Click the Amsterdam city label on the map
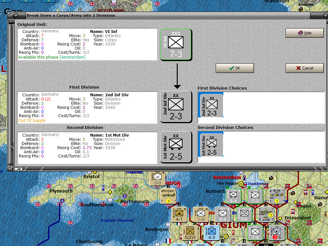Viewport: 328px width, 246px height. pyautogui.click(x=227, y=178)
